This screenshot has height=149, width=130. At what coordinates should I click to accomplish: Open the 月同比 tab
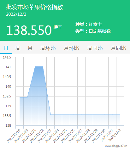coord(118,48)
